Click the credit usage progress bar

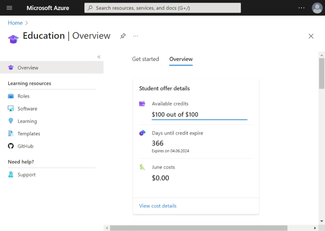199,120
